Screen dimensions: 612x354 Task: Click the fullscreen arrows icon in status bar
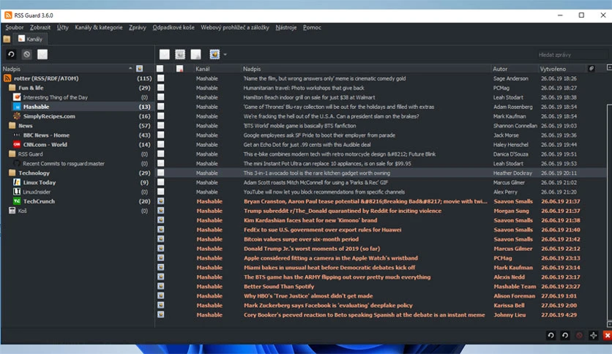coord(593,335)
